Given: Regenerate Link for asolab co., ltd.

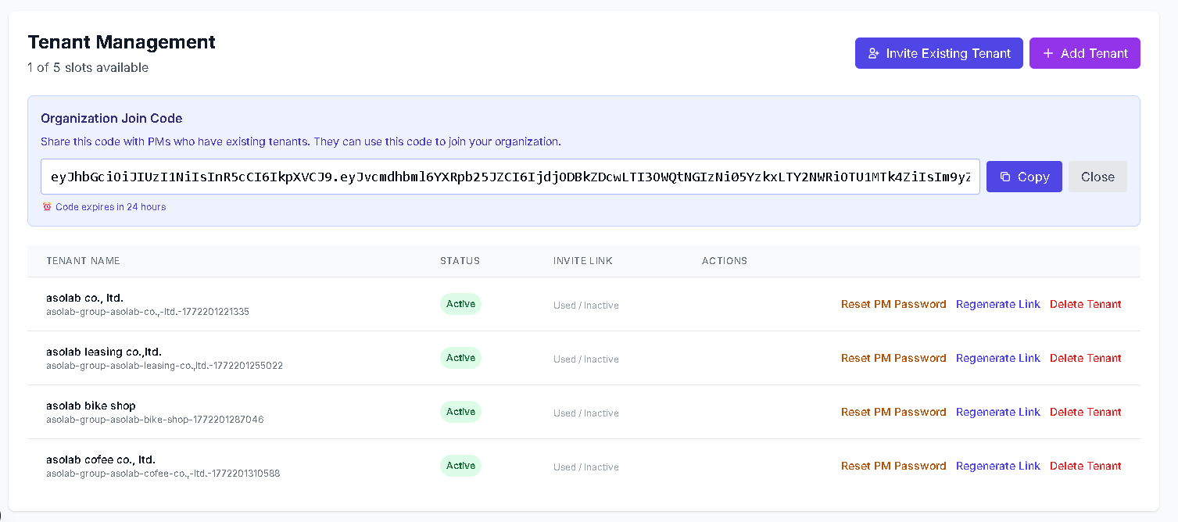Looking at the screenshot, I should (997, 304).
